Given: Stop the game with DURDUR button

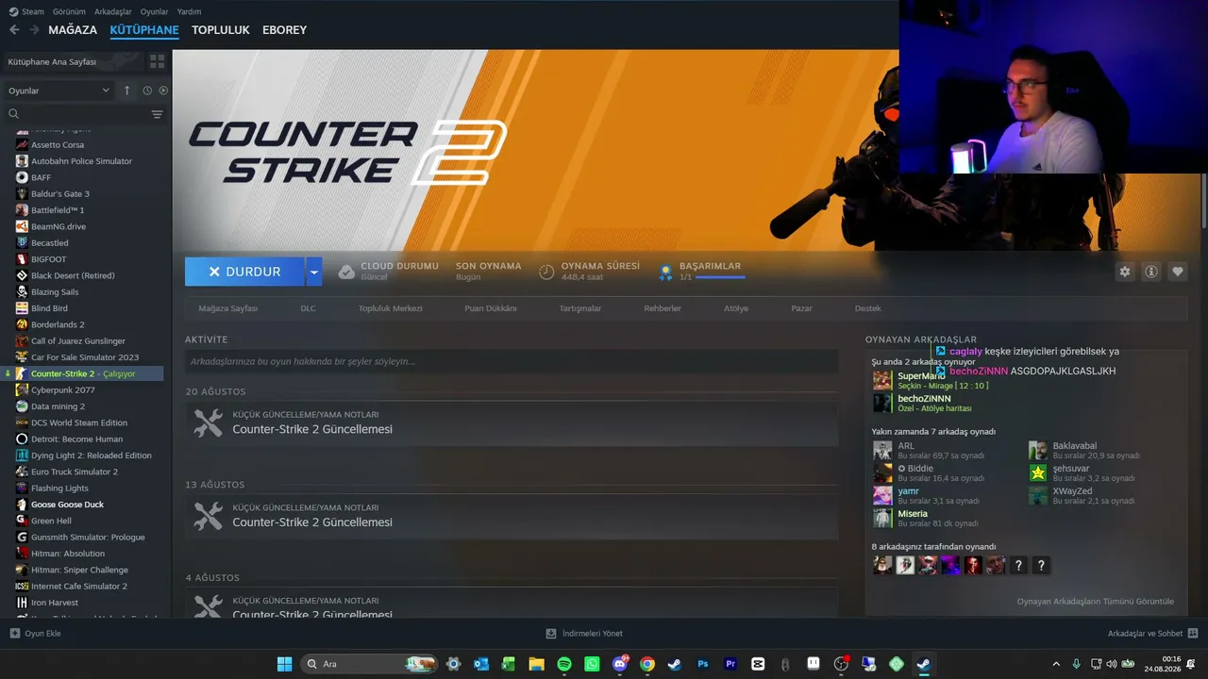Looking at the screenshot, I should [x=244, y=272].
